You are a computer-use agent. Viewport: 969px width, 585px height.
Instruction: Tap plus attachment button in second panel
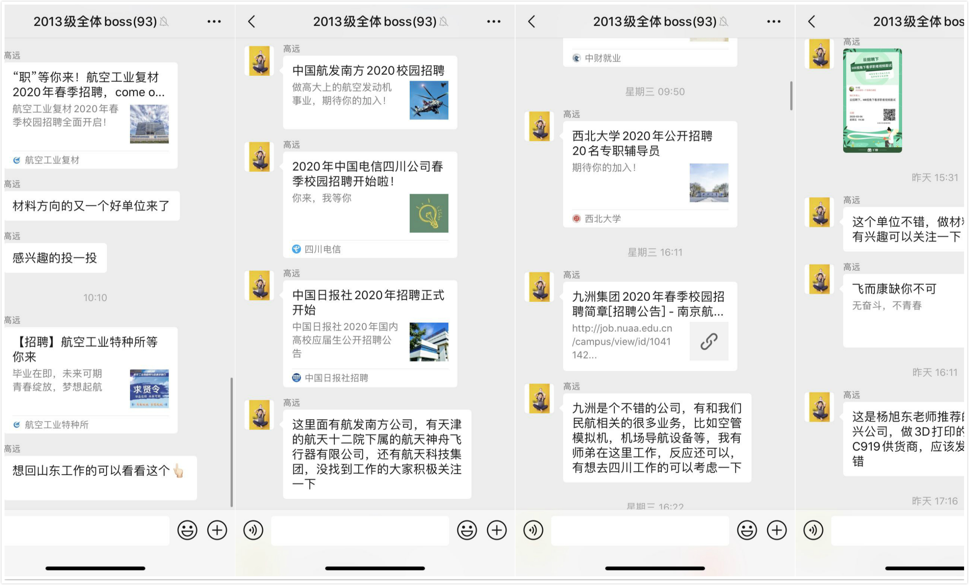point(497,530)
